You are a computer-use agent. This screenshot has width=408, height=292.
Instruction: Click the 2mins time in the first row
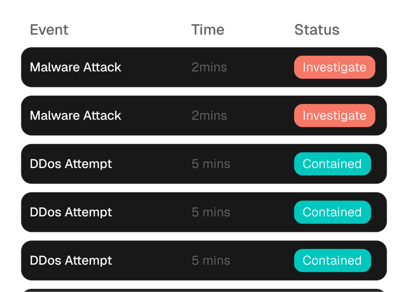(x=209, y=67)
